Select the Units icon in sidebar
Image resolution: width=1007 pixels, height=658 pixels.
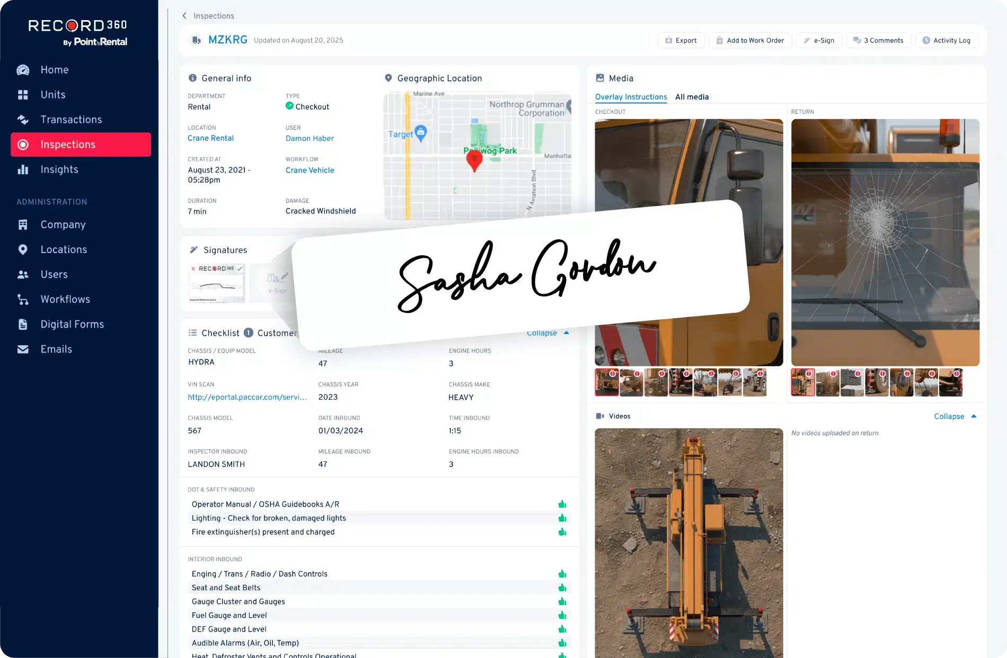(23, 95)
